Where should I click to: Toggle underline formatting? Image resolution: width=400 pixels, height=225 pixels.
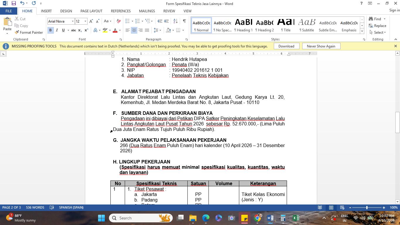(x=63, y=30)
